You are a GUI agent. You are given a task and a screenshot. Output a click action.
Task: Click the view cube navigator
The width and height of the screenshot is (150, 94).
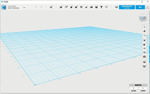point(143,18)
